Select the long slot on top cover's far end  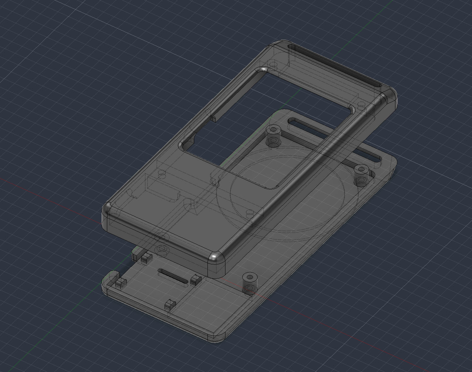(x=335, y=66)
